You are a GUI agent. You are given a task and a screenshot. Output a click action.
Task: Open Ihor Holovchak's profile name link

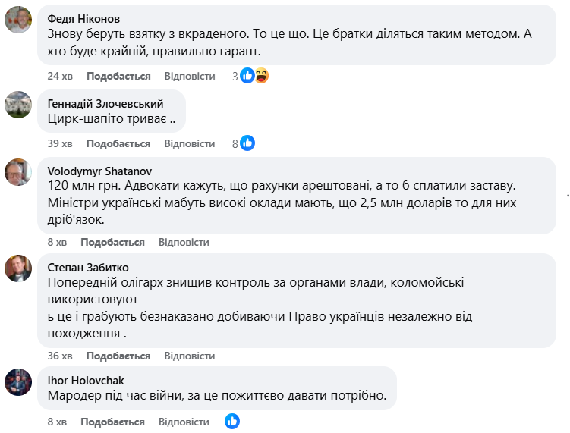click(86, 380)
